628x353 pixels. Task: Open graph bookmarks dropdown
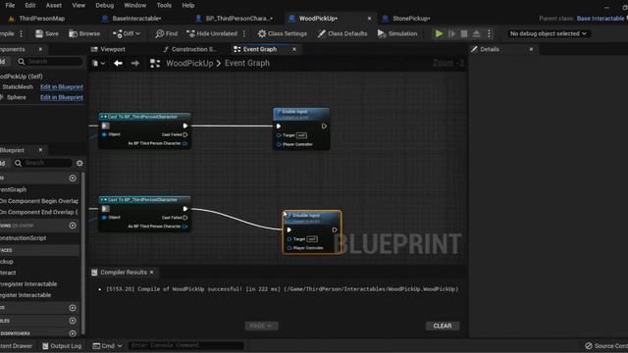98,63
